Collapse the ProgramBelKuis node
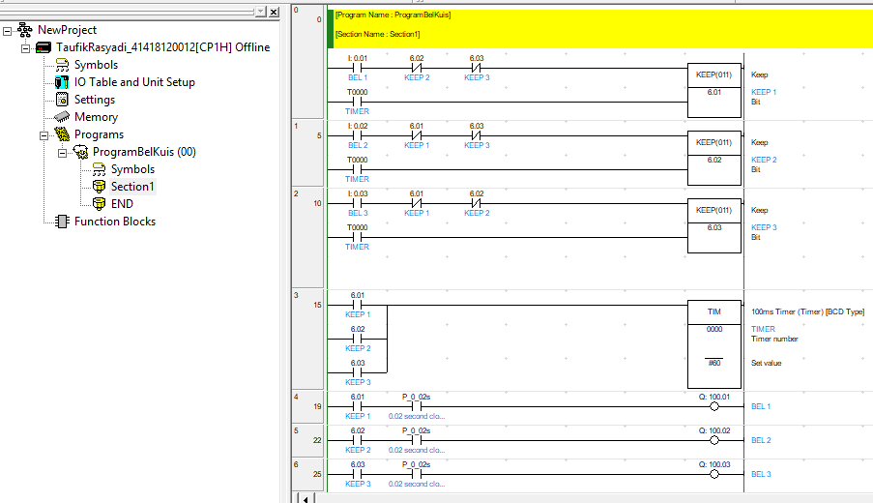The height and width of the screenshot is (503, 873). coord(62,153)
